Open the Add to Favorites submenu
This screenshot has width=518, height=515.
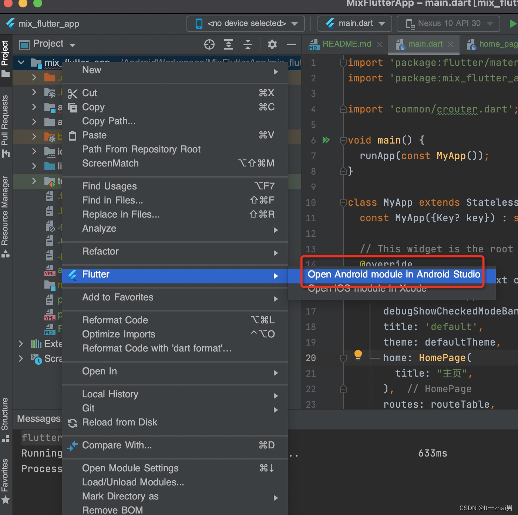point(175,297)
